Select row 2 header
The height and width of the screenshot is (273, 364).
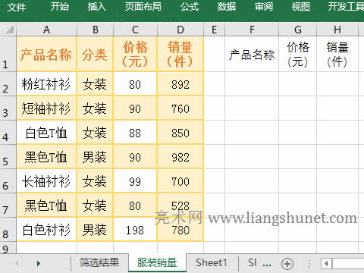coord(8,83)
